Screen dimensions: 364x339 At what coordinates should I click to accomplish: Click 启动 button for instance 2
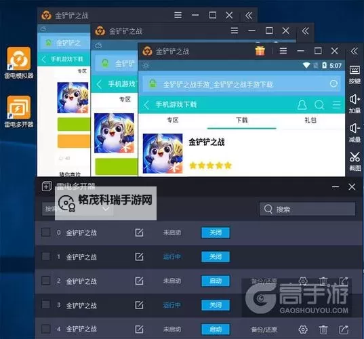216,281
